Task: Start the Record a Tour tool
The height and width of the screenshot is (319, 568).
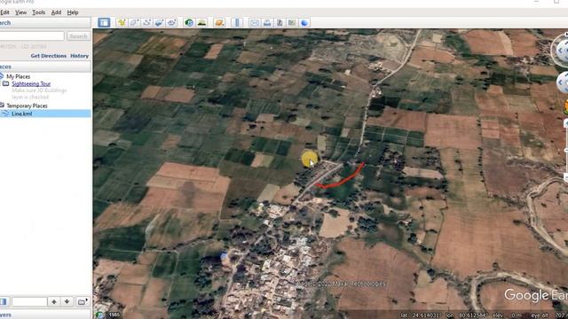Action: [171, 23]
